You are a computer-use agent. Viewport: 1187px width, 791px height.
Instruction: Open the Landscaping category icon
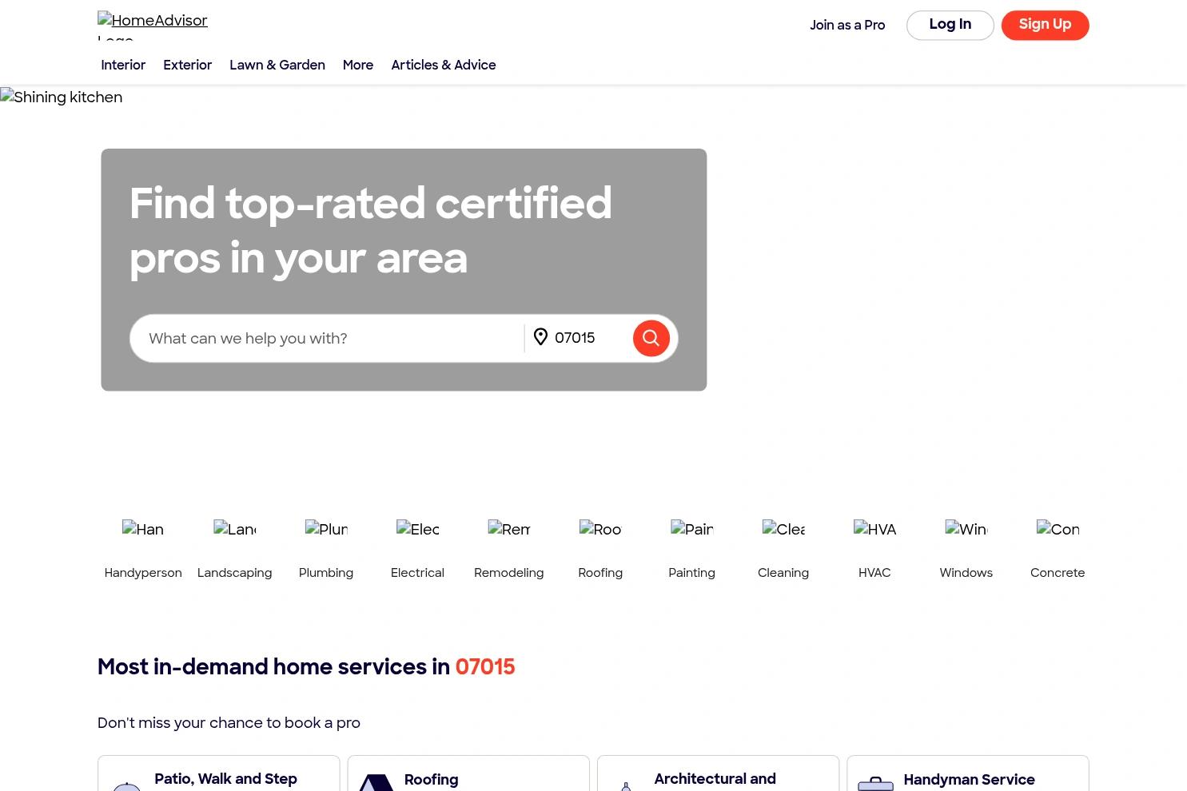tap(234, 529)
